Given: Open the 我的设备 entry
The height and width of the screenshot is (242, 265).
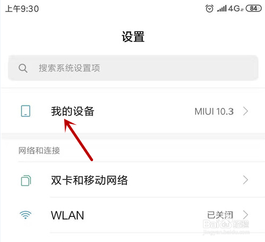Looking at the screenshot, I should (x=133, y=111).
